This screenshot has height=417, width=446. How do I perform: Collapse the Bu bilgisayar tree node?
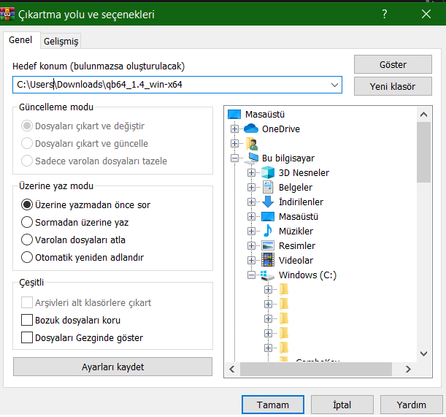point(234,158)
